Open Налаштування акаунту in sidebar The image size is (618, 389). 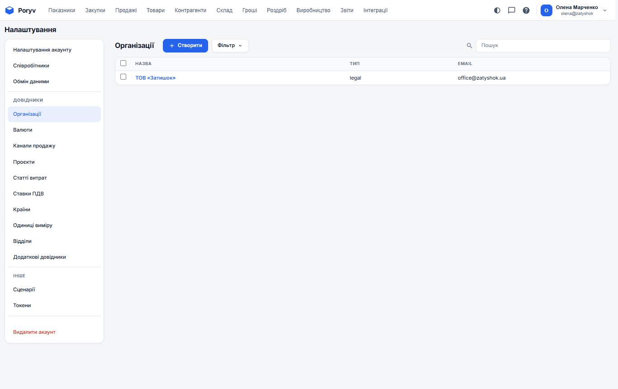tap(54, 50)
